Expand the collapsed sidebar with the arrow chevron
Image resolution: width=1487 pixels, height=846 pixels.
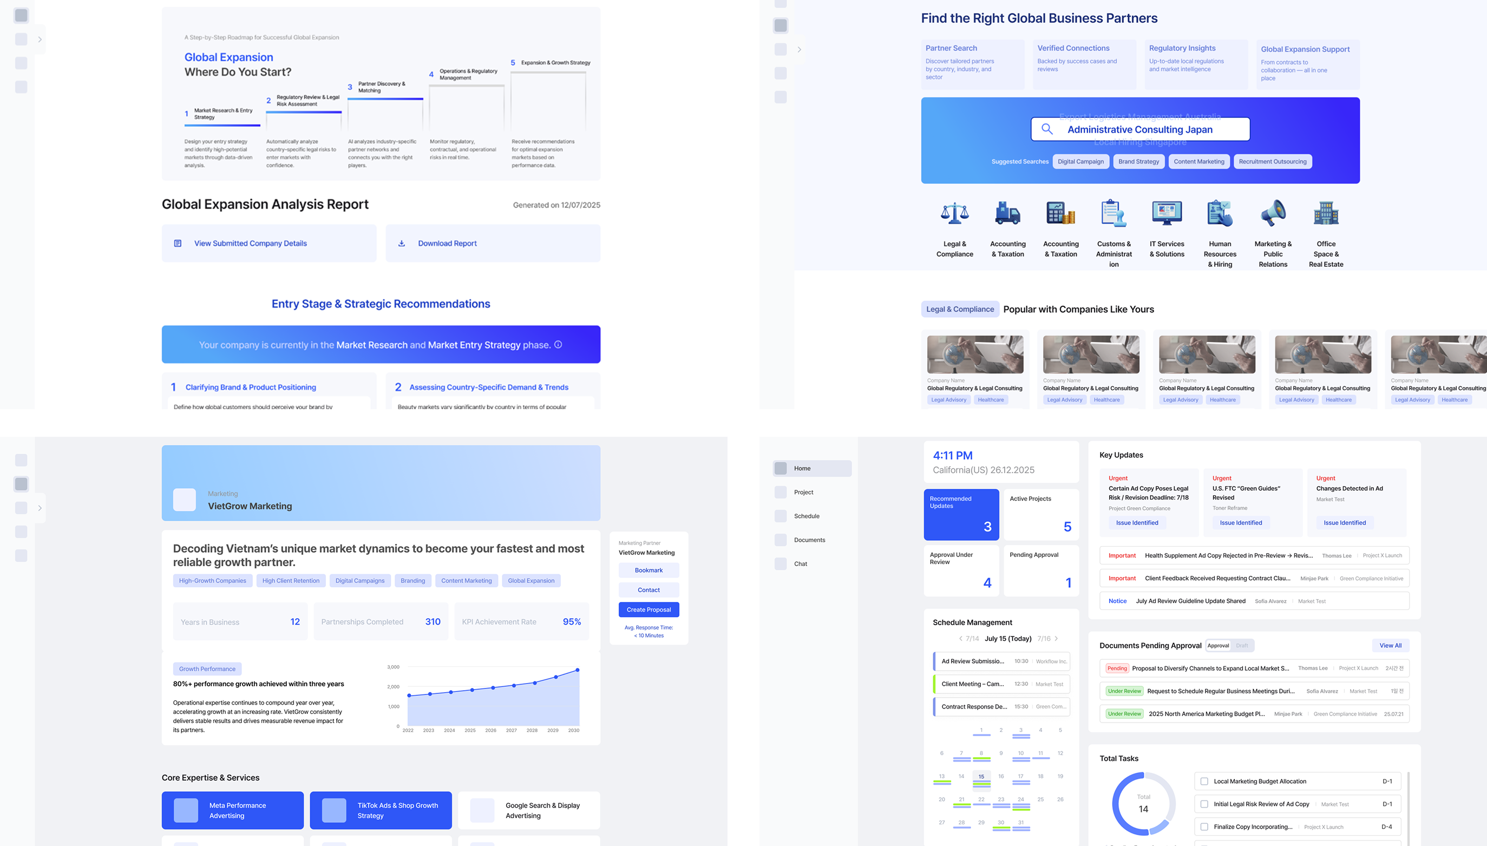pyautogui.click(x=40, y=39)
